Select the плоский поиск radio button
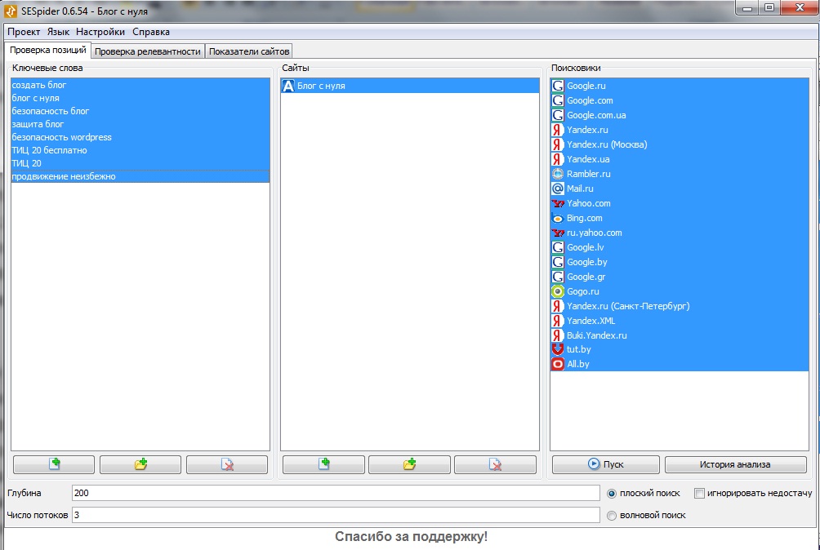The image size is (820, 550). point(612,493)
